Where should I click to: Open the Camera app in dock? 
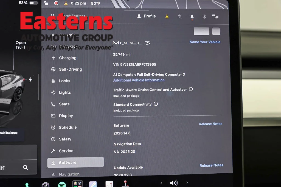point(46,185)
